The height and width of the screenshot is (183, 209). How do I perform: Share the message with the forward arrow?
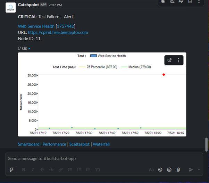[181, 1]
